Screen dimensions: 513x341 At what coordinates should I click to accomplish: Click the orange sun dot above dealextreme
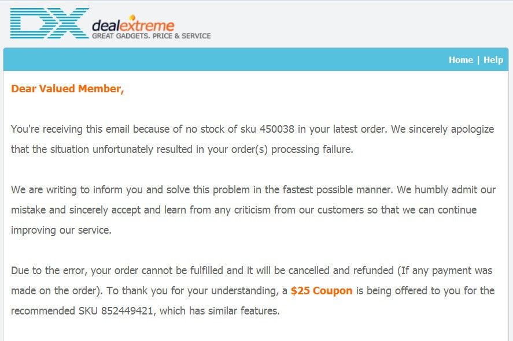[x=132, y=17]
